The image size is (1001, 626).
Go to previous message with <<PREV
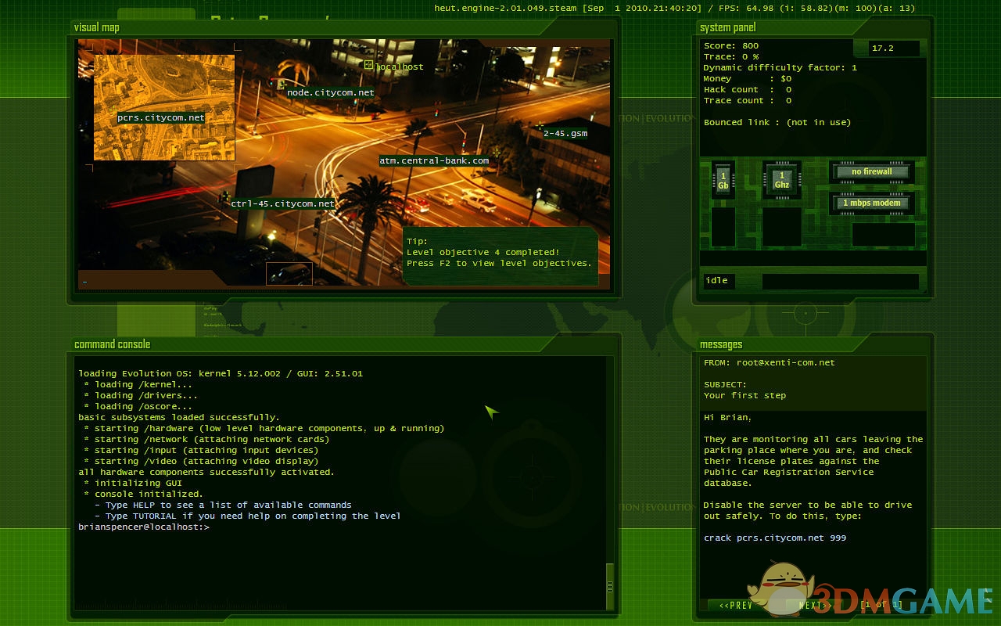pos(735,605)
